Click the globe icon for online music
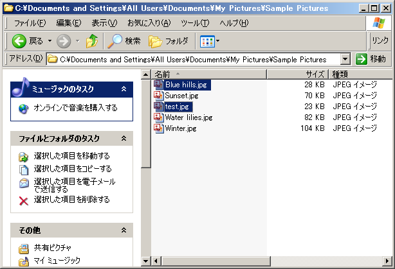Screen dimensions: 395x269 coord(24,108)
